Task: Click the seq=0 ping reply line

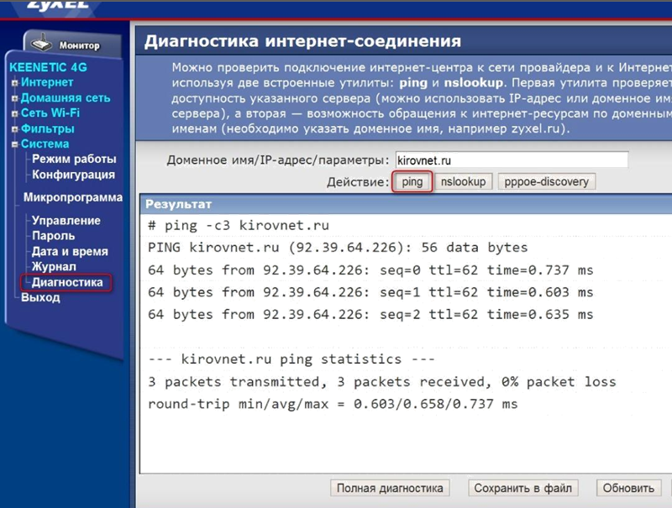Action: coord(370,270)
